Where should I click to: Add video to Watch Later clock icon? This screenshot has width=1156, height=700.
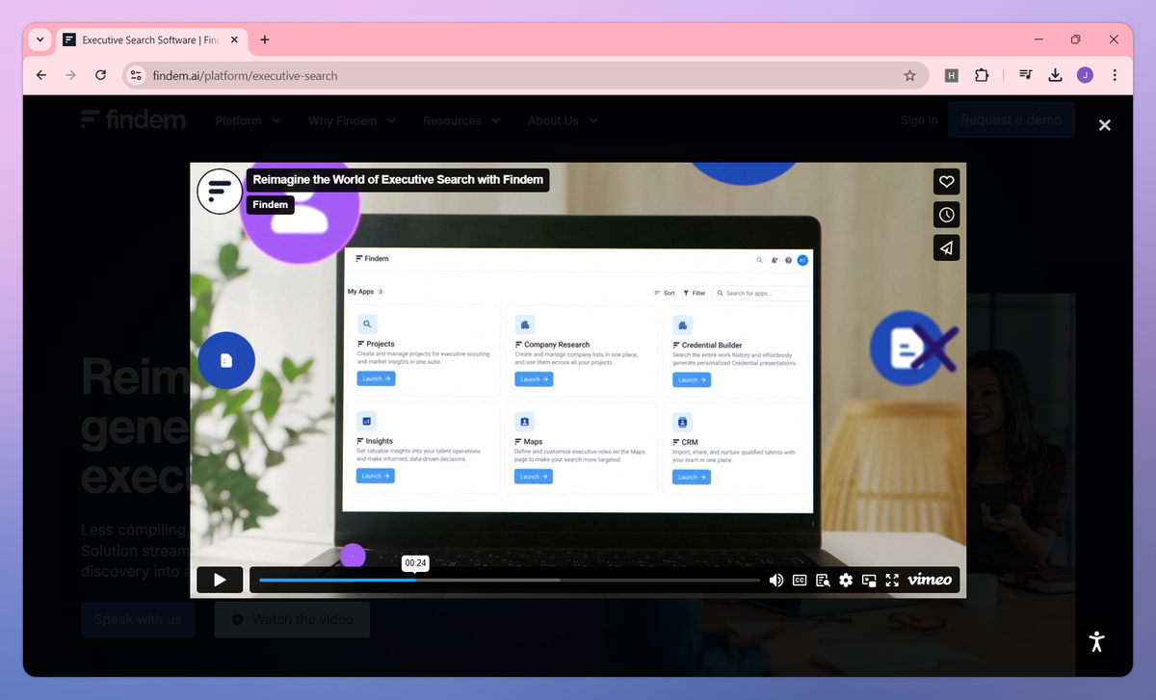[947, 215]
